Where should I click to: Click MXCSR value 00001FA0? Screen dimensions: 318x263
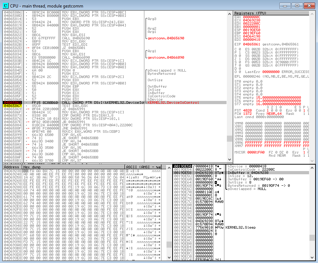pos(256,152)
